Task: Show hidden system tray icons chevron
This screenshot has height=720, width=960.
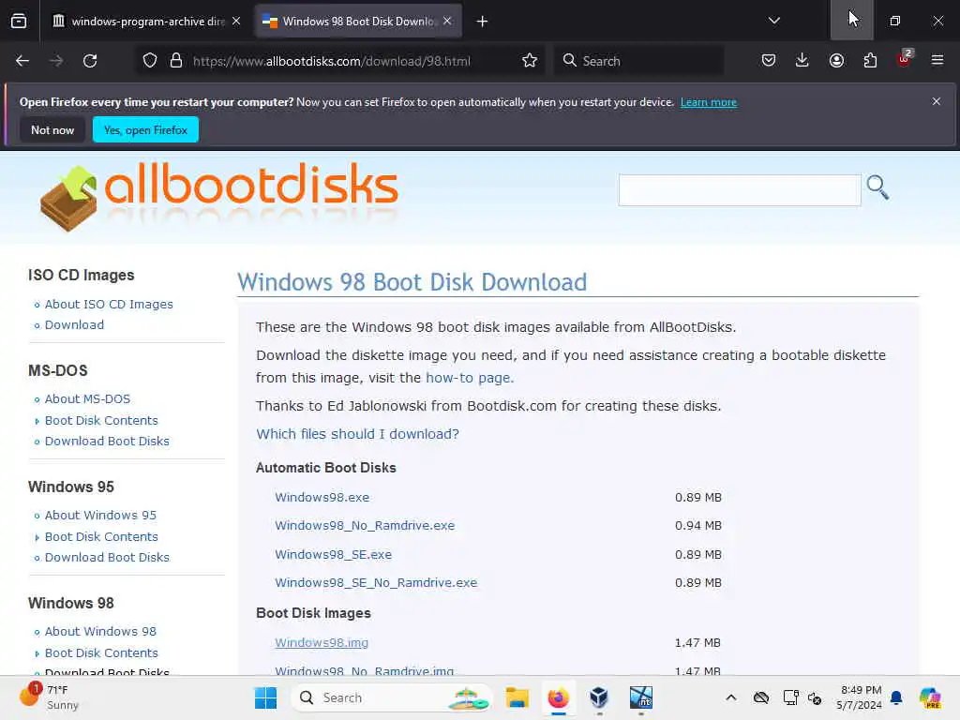Action: pos(731,697)
